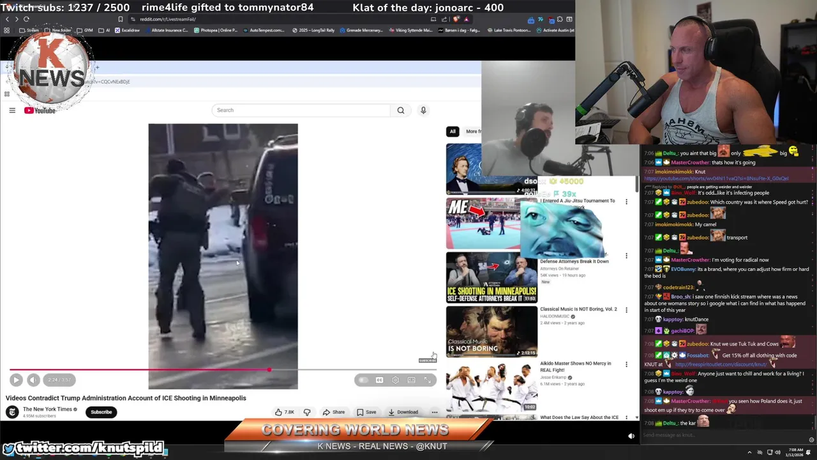
Task: Mute the video with speaker button
Action: (33, 379)
